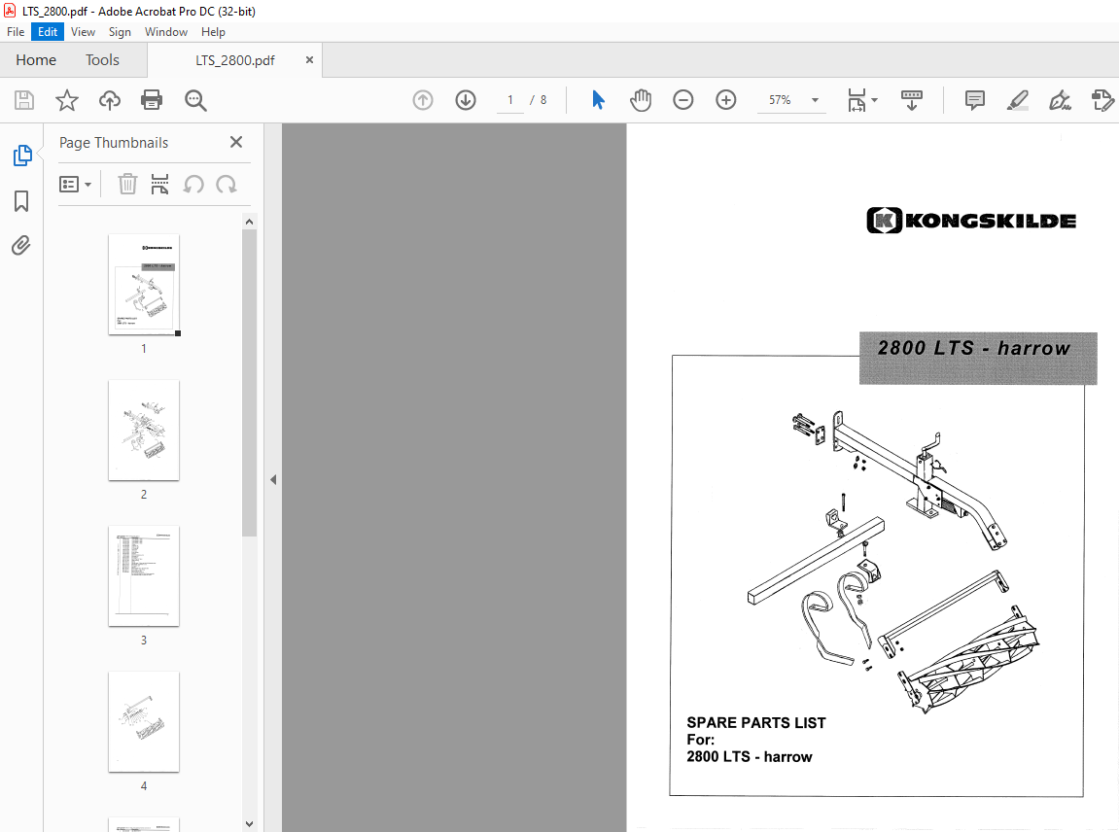
Task: Close the LTS_2800.pdf tab
Action: tap(309, 60)
